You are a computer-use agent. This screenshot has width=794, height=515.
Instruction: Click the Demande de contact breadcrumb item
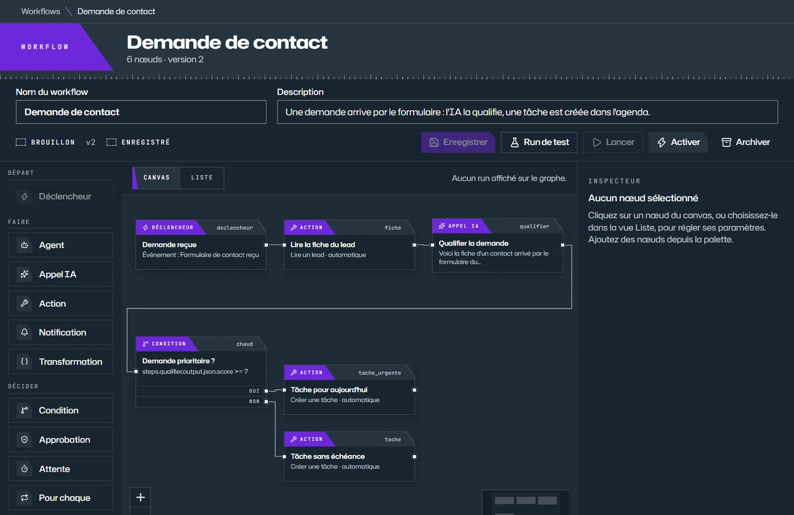pos(116,11)
